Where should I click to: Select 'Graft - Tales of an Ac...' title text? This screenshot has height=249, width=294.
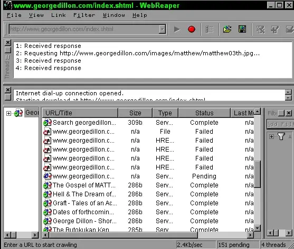(x=85, y=203)
